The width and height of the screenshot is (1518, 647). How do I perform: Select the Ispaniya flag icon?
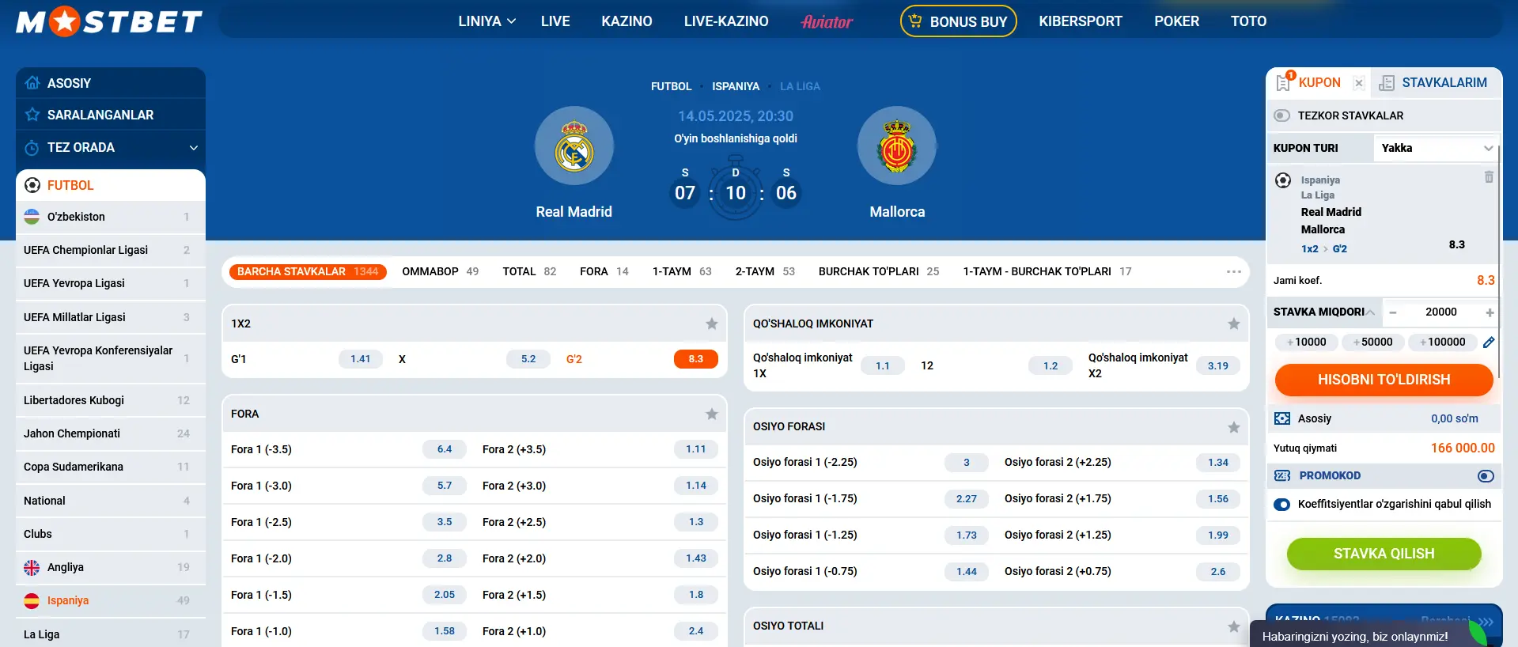32,600
